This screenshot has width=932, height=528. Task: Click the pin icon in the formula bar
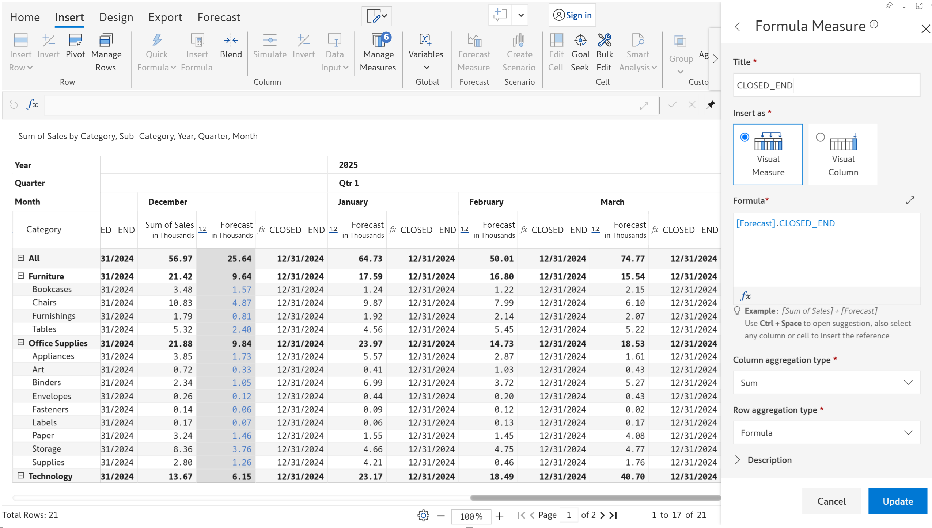pos(711,105)
